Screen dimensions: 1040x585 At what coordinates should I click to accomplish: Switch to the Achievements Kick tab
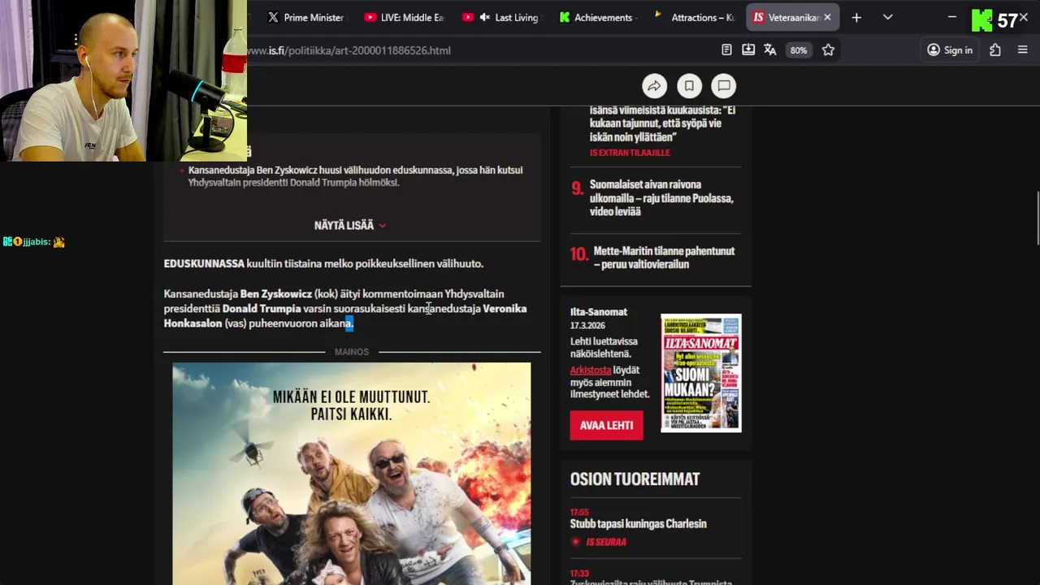pyautogui.click(x=599, y=17)
